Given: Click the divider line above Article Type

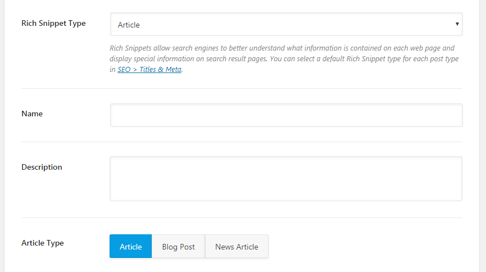Looking at the screenshot, I should [x=242, y=217].
